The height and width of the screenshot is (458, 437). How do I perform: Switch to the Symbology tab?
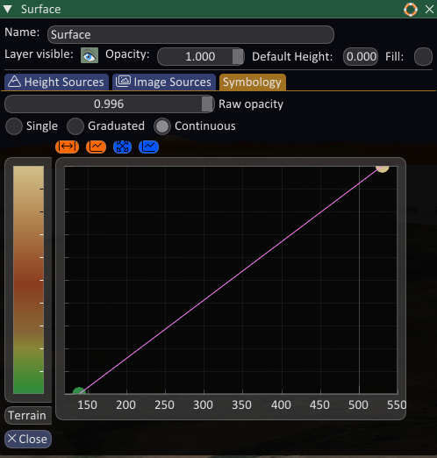click(253, 82)
